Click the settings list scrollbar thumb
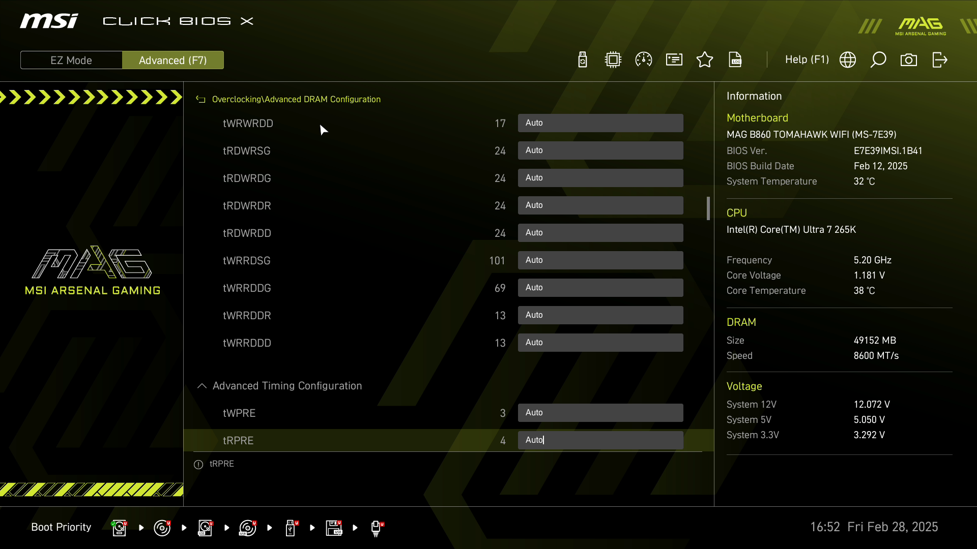Image resolution: width=977 pixels, height=549 pixels. pos(708,208)
